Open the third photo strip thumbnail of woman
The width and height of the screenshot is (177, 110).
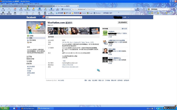click(74, 31)
